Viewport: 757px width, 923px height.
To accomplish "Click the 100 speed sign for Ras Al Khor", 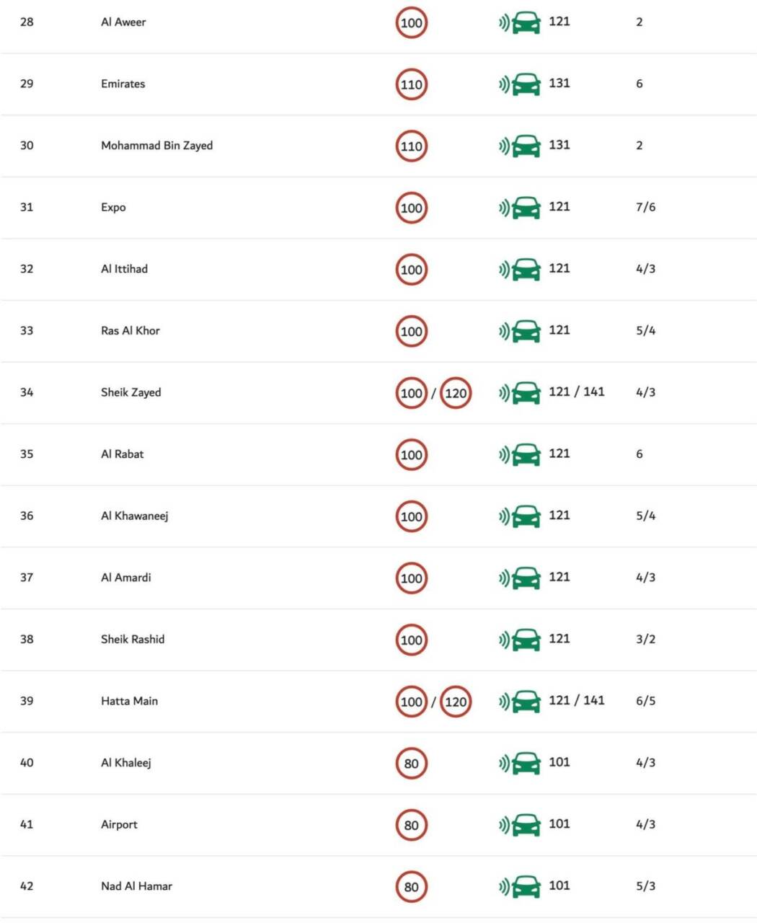I will click(411, 332).
